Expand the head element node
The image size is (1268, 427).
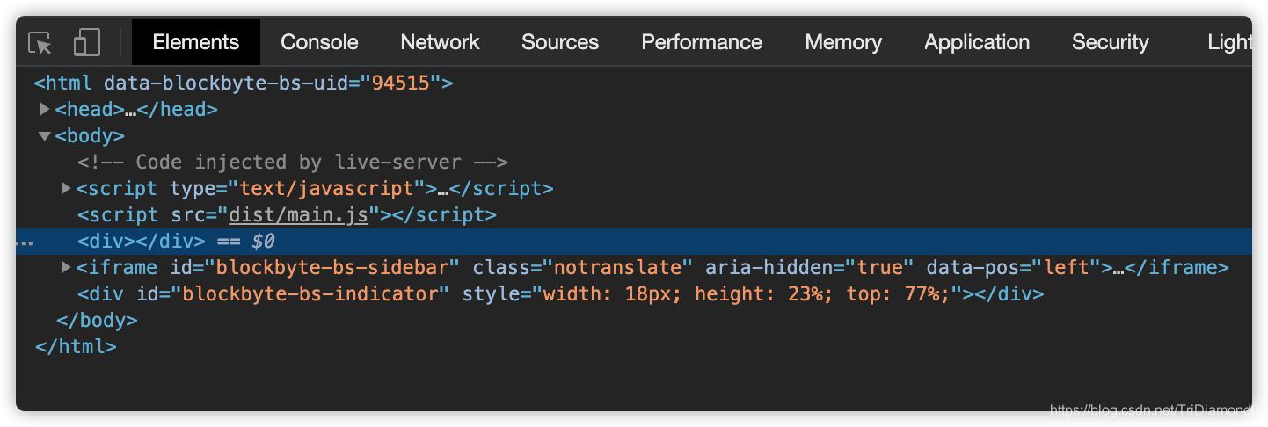pyautogui.click(x=45, y=110)
